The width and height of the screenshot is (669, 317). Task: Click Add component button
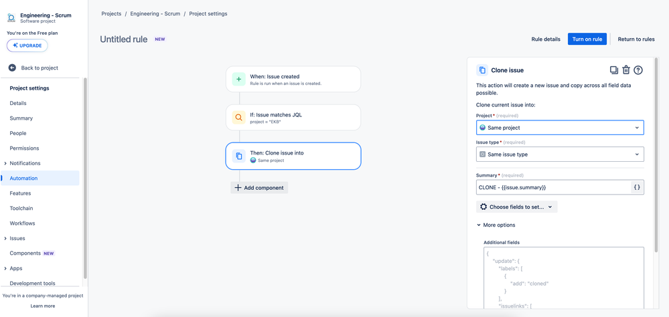tap(259, 187)
